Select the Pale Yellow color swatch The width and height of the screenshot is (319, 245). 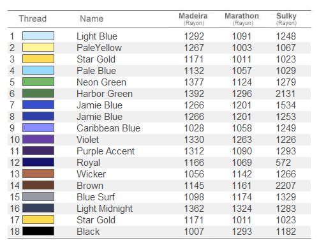point(38,47)
